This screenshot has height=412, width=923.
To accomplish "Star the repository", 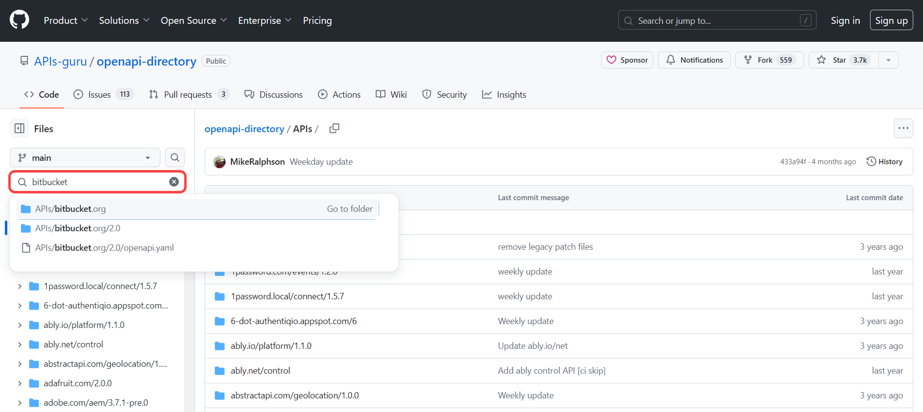I will 843,60.
